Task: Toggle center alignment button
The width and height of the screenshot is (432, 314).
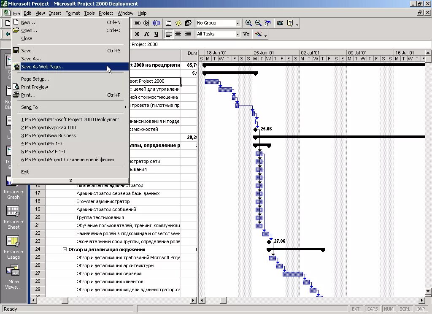Action: click(x=178, y=34)
